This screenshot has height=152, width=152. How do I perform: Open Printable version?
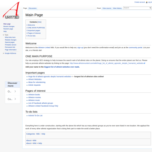pos(11,45)
